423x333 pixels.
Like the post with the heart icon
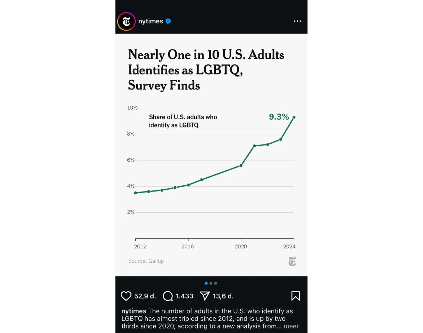coord(126,296)
